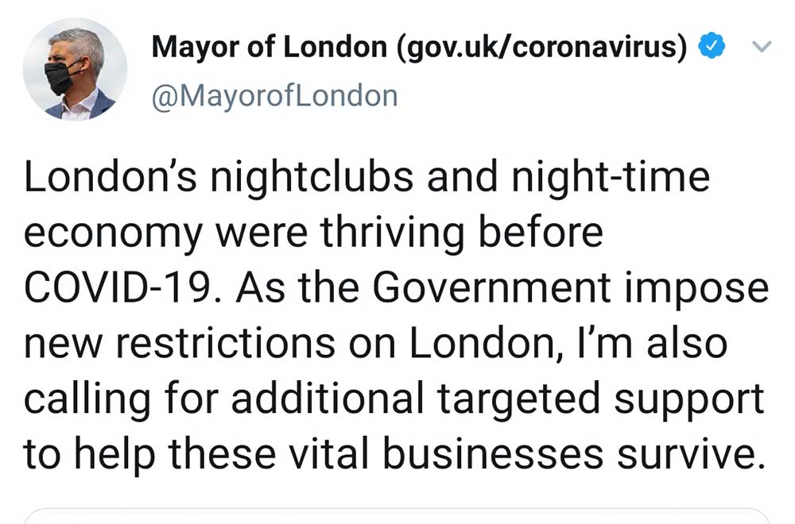Click the link preview card below the tweet
The height and width of the screenshot is (524, 795).
[x=397, y=516]
